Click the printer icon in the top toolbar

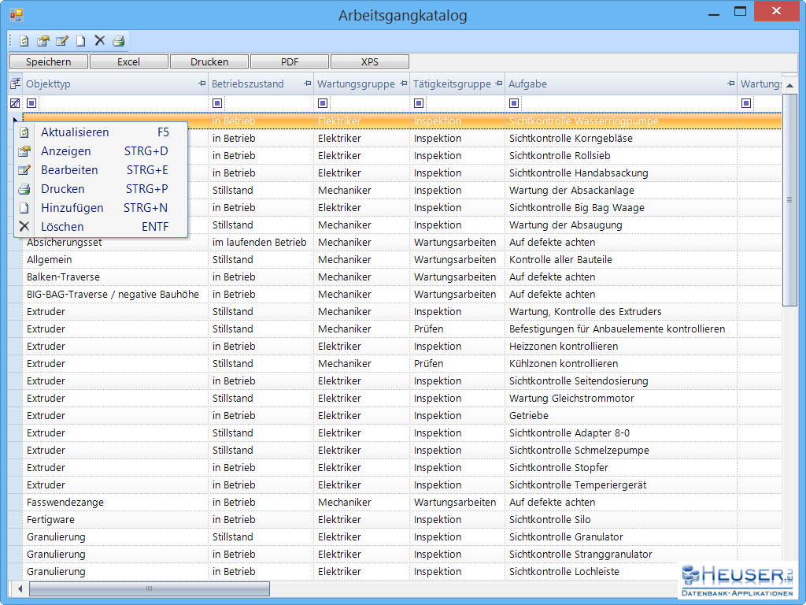pyautogui.click(x=118, y=41)
